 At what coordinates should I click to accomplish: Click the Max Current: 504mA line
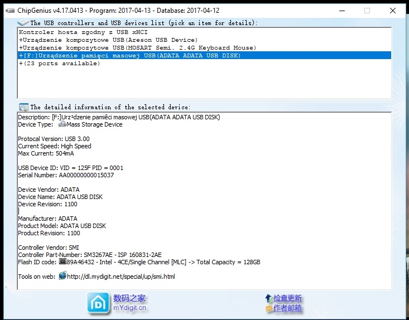[46, 153]
